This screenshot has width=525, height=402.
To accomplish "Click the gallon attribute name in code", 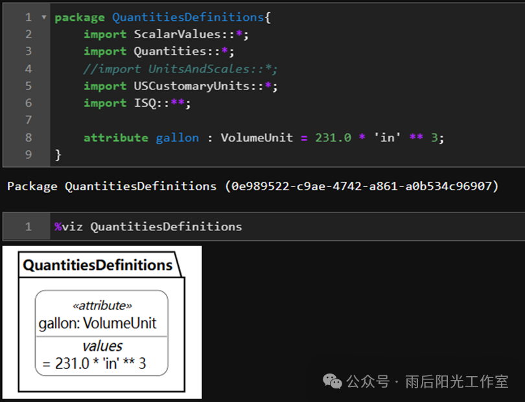I will (177, 138).
